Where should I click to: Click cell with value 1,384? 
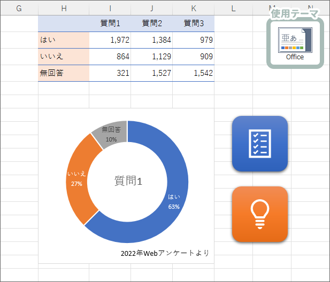tap(151, 40)
